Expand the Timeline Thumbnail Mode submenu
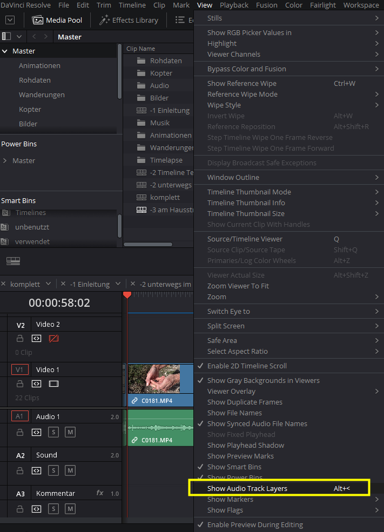 point(289,192)
